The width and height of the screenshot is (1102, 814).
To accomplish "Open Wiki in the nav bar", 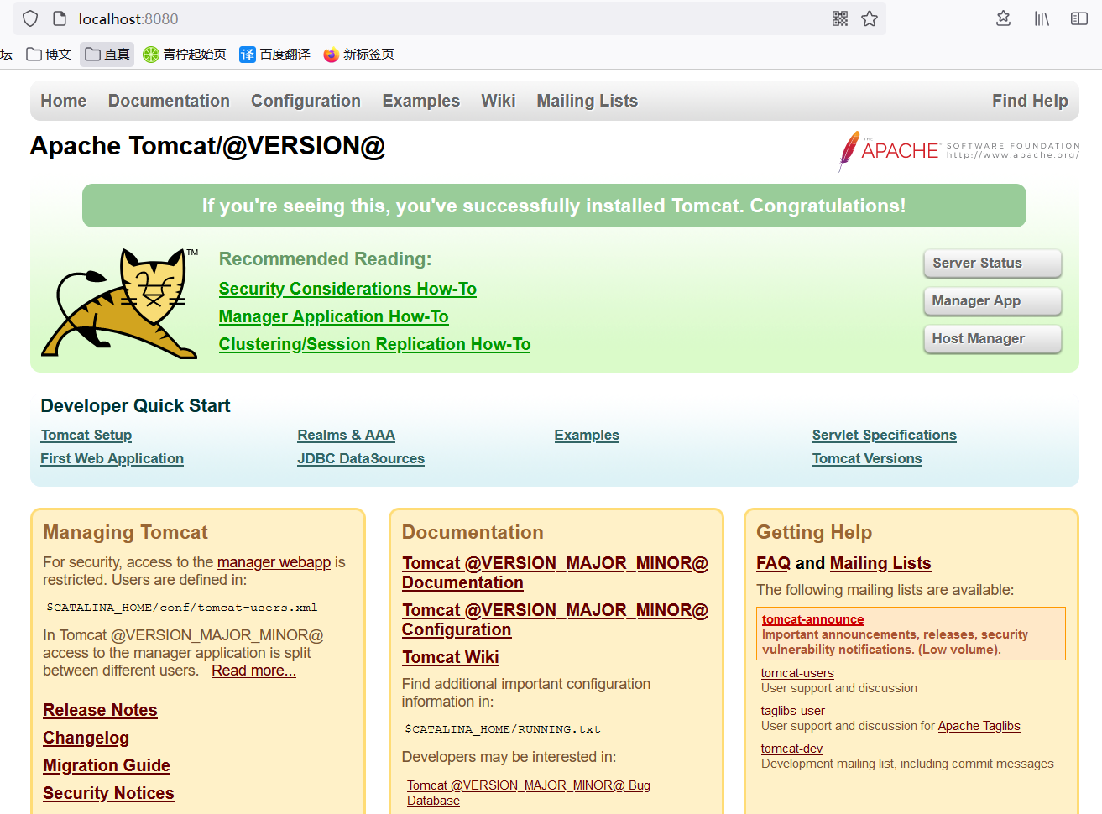I will coord(499,101).
